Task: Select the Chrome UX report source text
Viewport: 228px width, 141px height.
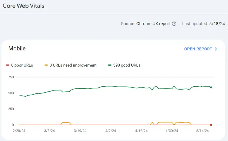Action: [x=153, y=24]
